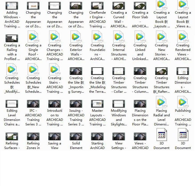Choose the Creating Exterior Walls MP4 icon
Viewport: 195px width, 186px height.
(x=76, y=37)
